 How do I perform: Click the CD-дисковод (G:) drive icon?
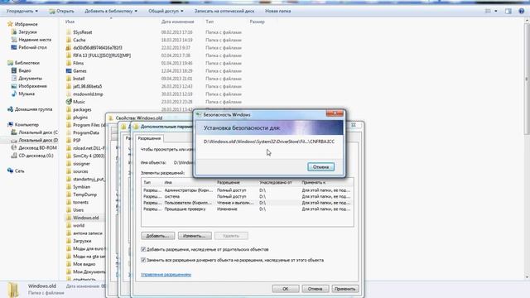coord(14,156)
